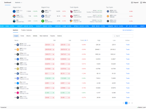This screenshot has width=146, height=109.
Task: Click the Bitcoin icon in Top Crypto
Action: [108, 16]
